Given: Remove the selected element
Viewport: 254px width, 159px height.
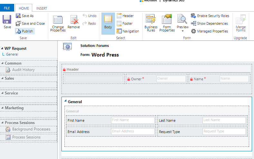Looking at the screenshot, I should [74, 22].
